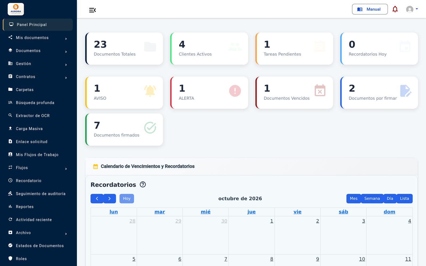Click the Documentos firmados checkmark icon
426x266 pixels.
coord(150,128)
